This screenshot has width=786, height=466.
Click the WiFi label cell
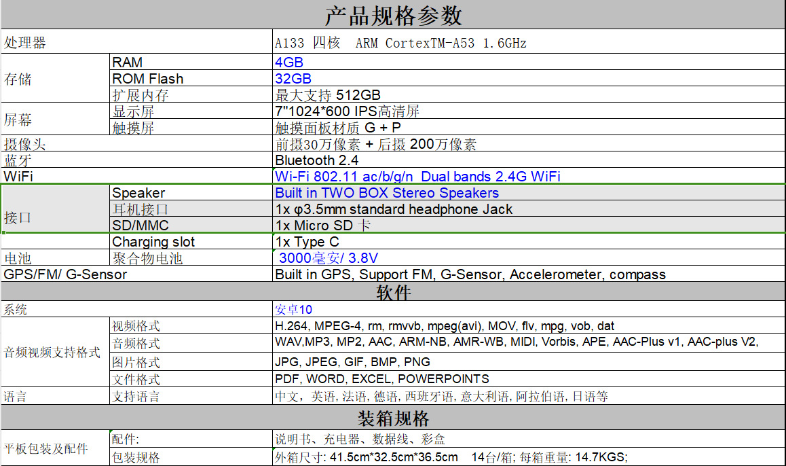(136, 175)
